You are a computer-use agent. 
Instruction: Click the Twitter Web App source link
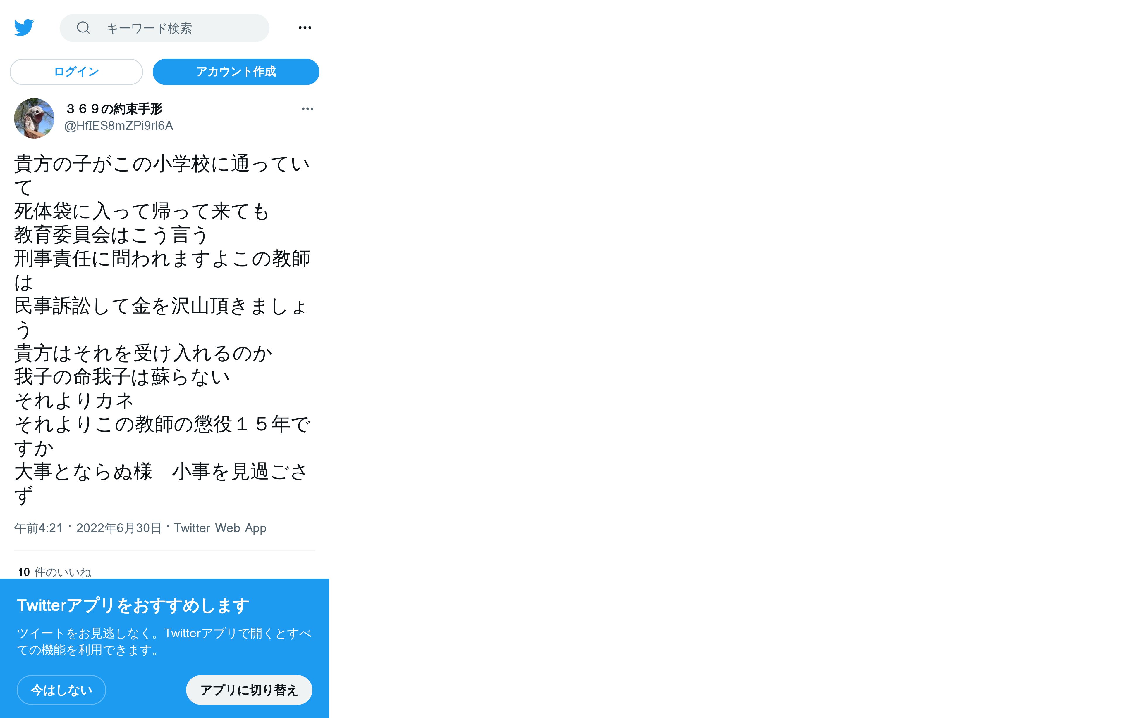[x=220, y=528]
